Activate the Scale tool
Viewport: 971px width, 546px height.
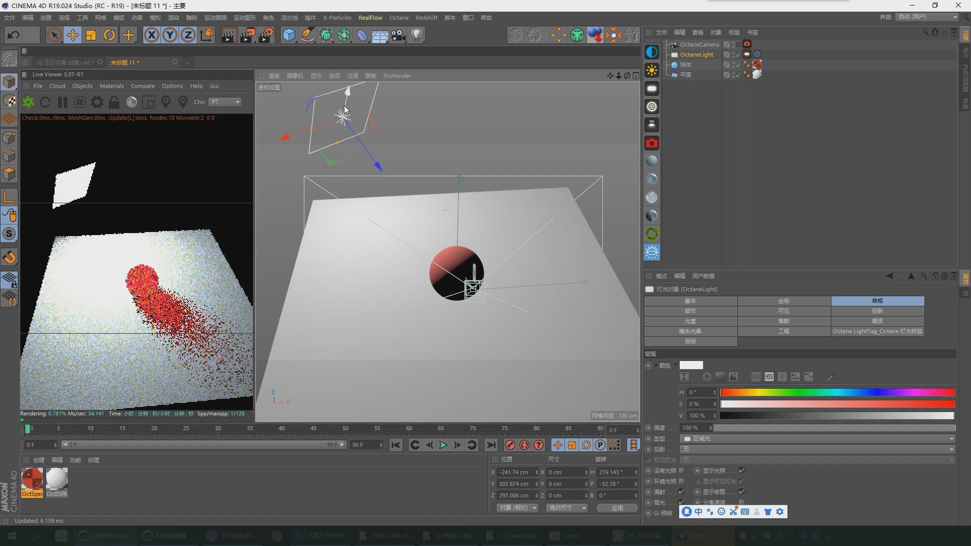tap(91, 35)
